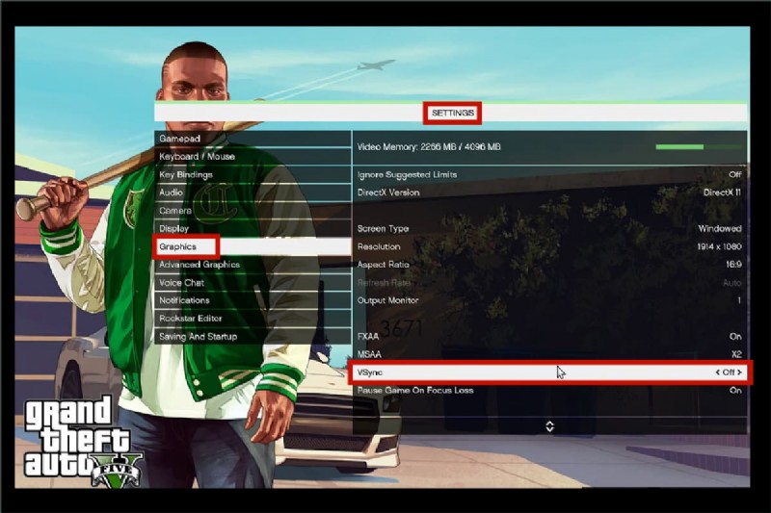Select the Audio settings category

point(253,192)
